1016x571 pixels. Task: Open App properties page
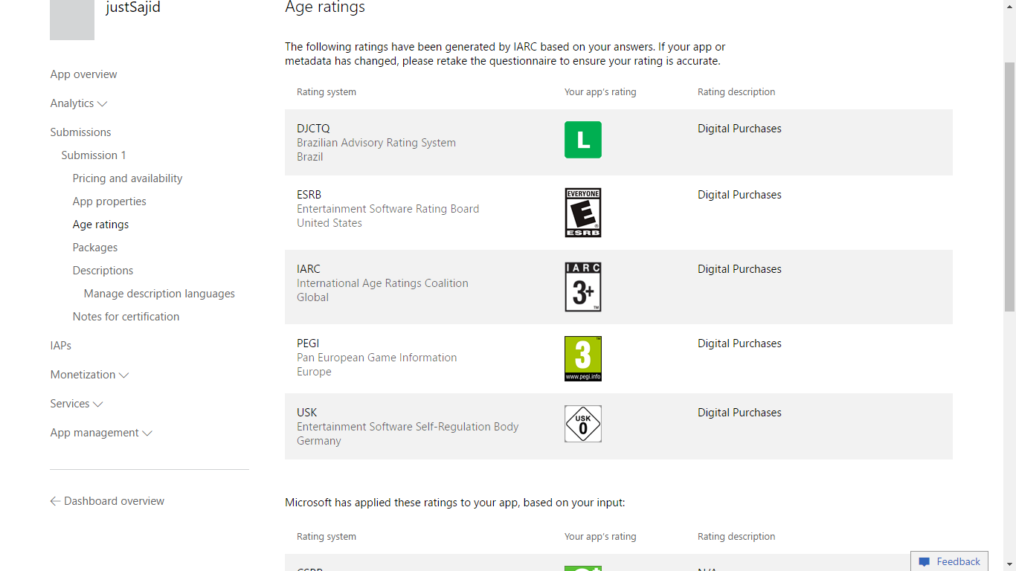109,201
